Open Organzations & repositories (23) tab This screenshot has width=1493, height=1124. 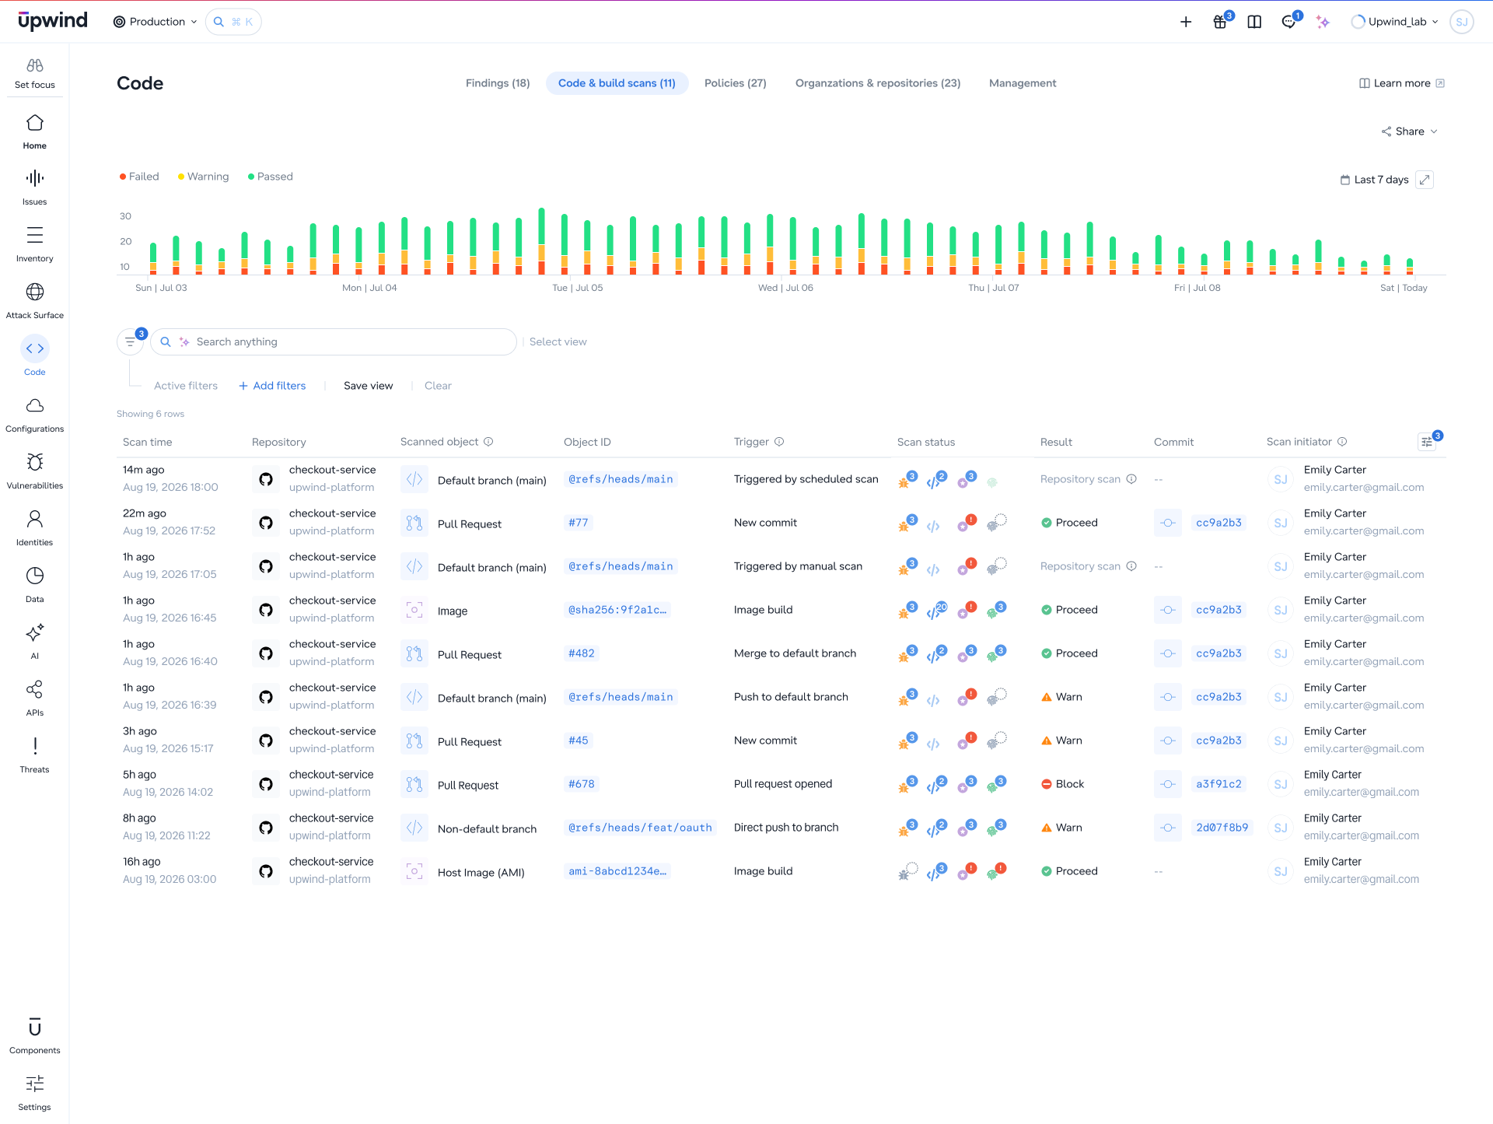(x=878, y=83)
